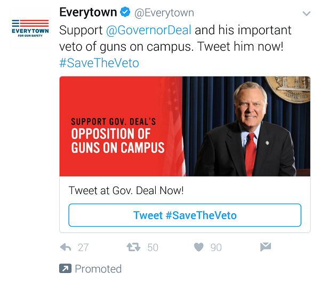Like the tweet with the heart icon
This screenshot has width=320, height=281.
click(x=198, y=247)
